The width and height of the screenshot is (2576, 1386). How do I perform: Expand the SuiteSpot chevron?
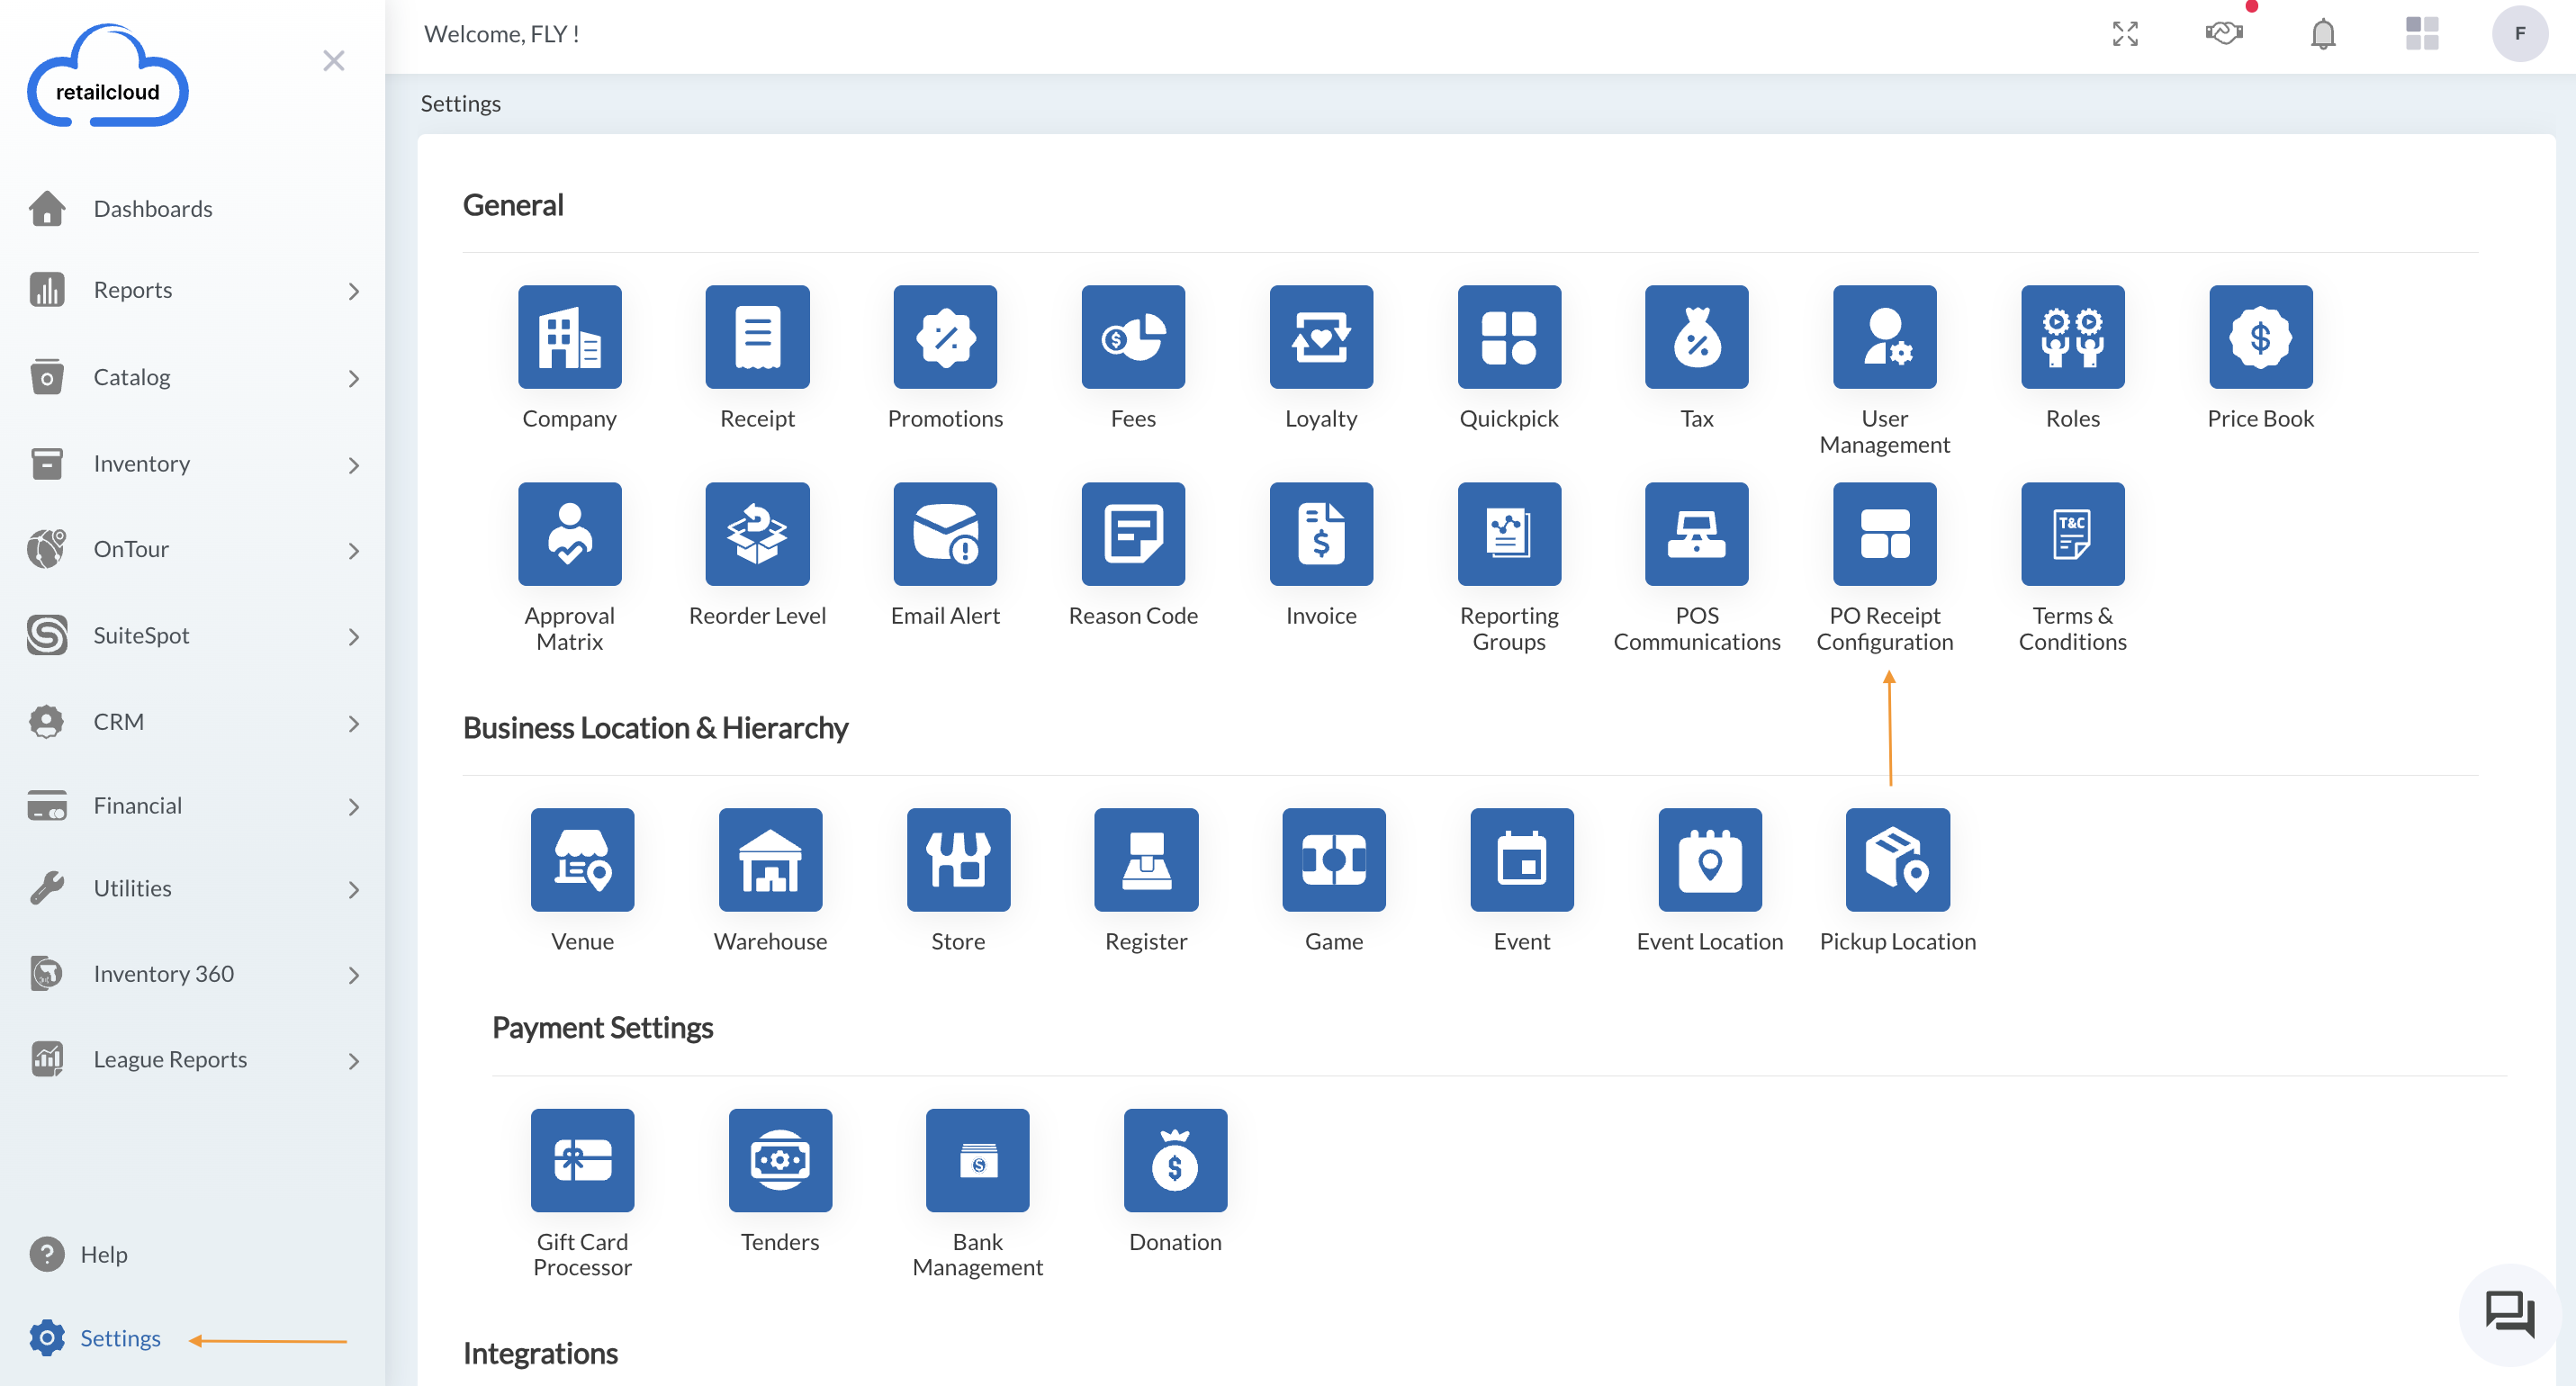[353, 637]
